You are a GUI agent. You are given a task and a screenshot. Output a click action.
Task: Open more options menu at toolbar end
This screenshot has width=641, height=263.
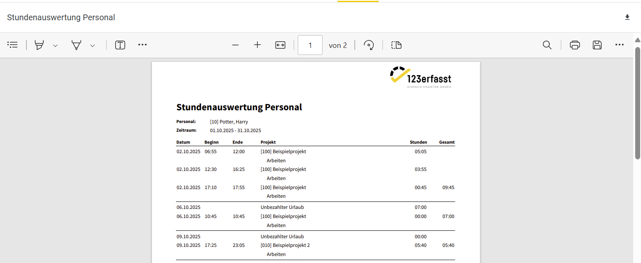[620, 45]
